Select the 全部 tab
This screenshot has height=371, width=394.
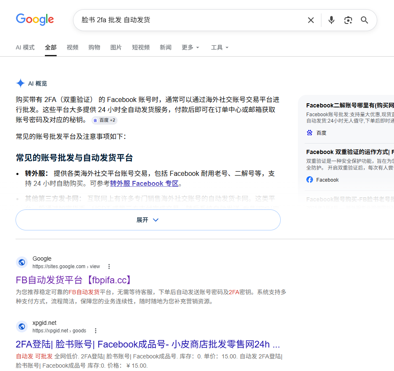tap(51, 47)
